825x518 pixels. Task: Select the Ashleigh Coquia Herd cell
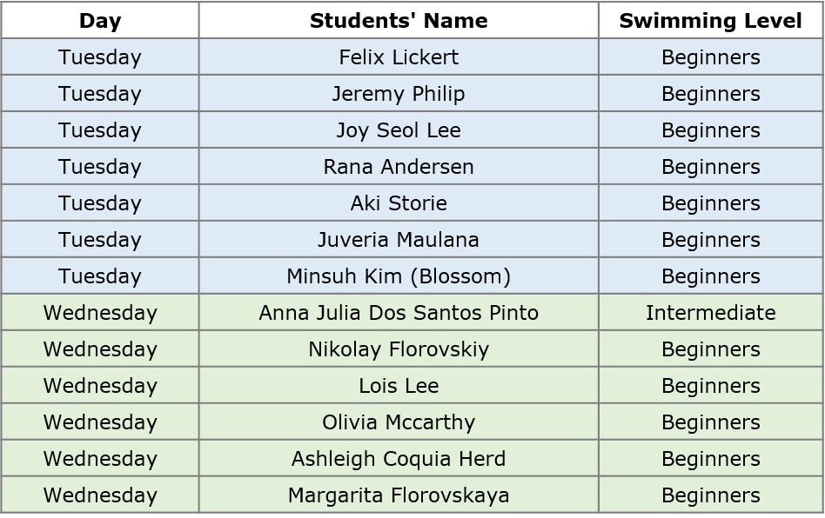pos(399,459)
